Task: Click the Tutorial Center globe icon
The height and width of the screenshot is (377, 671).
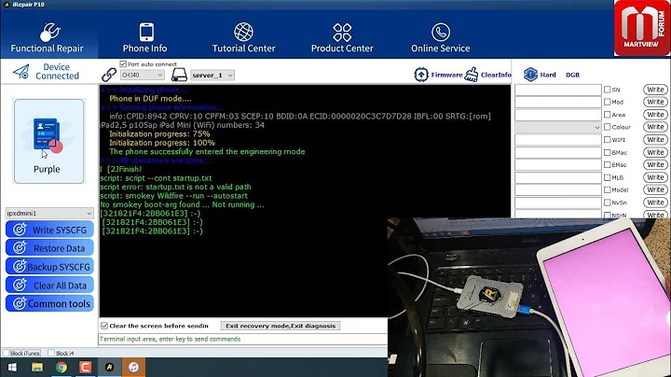Action: pyautogui.click(x=243, y=32)
